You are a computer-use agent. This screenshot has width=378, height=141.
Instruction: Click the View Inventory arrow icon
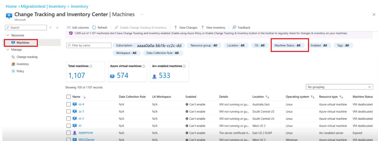[x=202, y=27]
